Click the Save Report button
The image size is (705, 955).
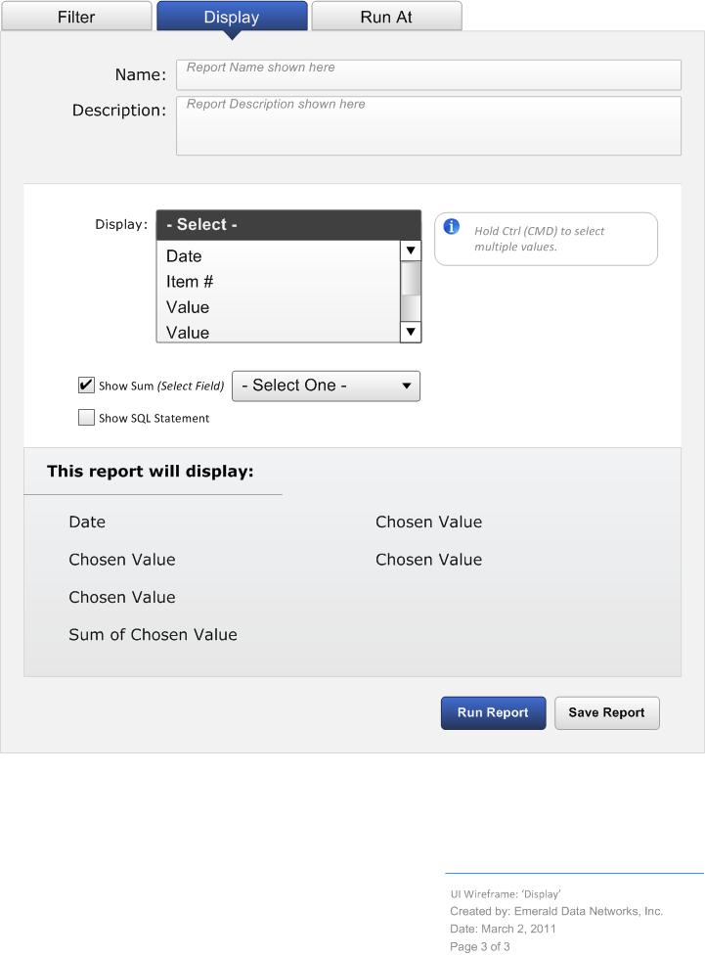pos(606,713)
